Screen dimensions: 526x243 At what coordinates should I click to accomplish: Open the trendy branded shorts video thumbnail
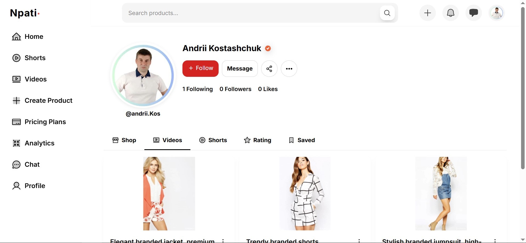pyautogui.click(x=305, y=194)
